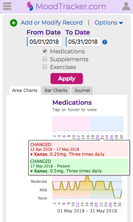Switch to the Journal tab
This screenshot has height=222, width=133.
coord(82,91)
